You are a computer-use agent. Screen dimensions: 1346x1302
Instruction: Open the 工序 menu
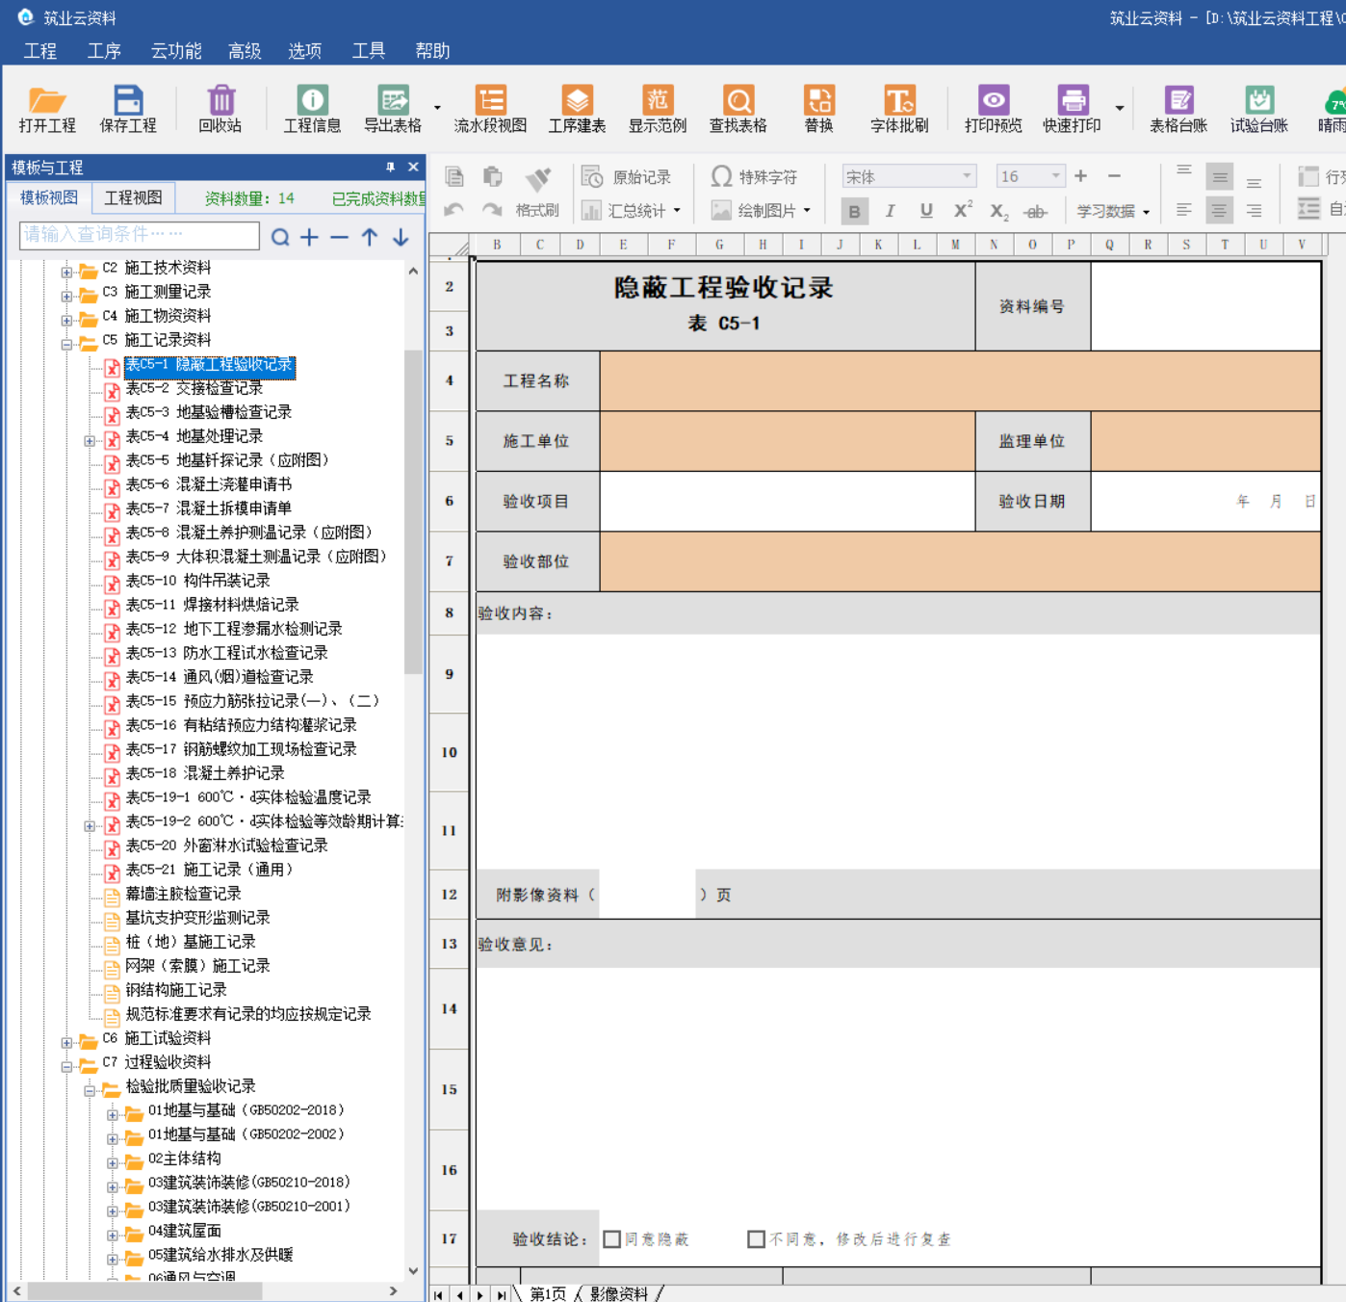104,51
